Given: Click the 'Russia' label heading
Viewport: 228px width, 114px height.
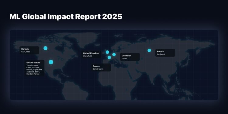Looking at the screenshot, I should [160, 51].
